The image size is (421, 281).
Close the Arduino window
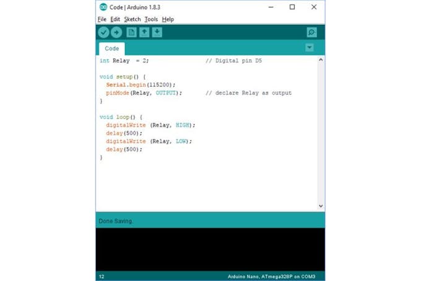(314, 7)
